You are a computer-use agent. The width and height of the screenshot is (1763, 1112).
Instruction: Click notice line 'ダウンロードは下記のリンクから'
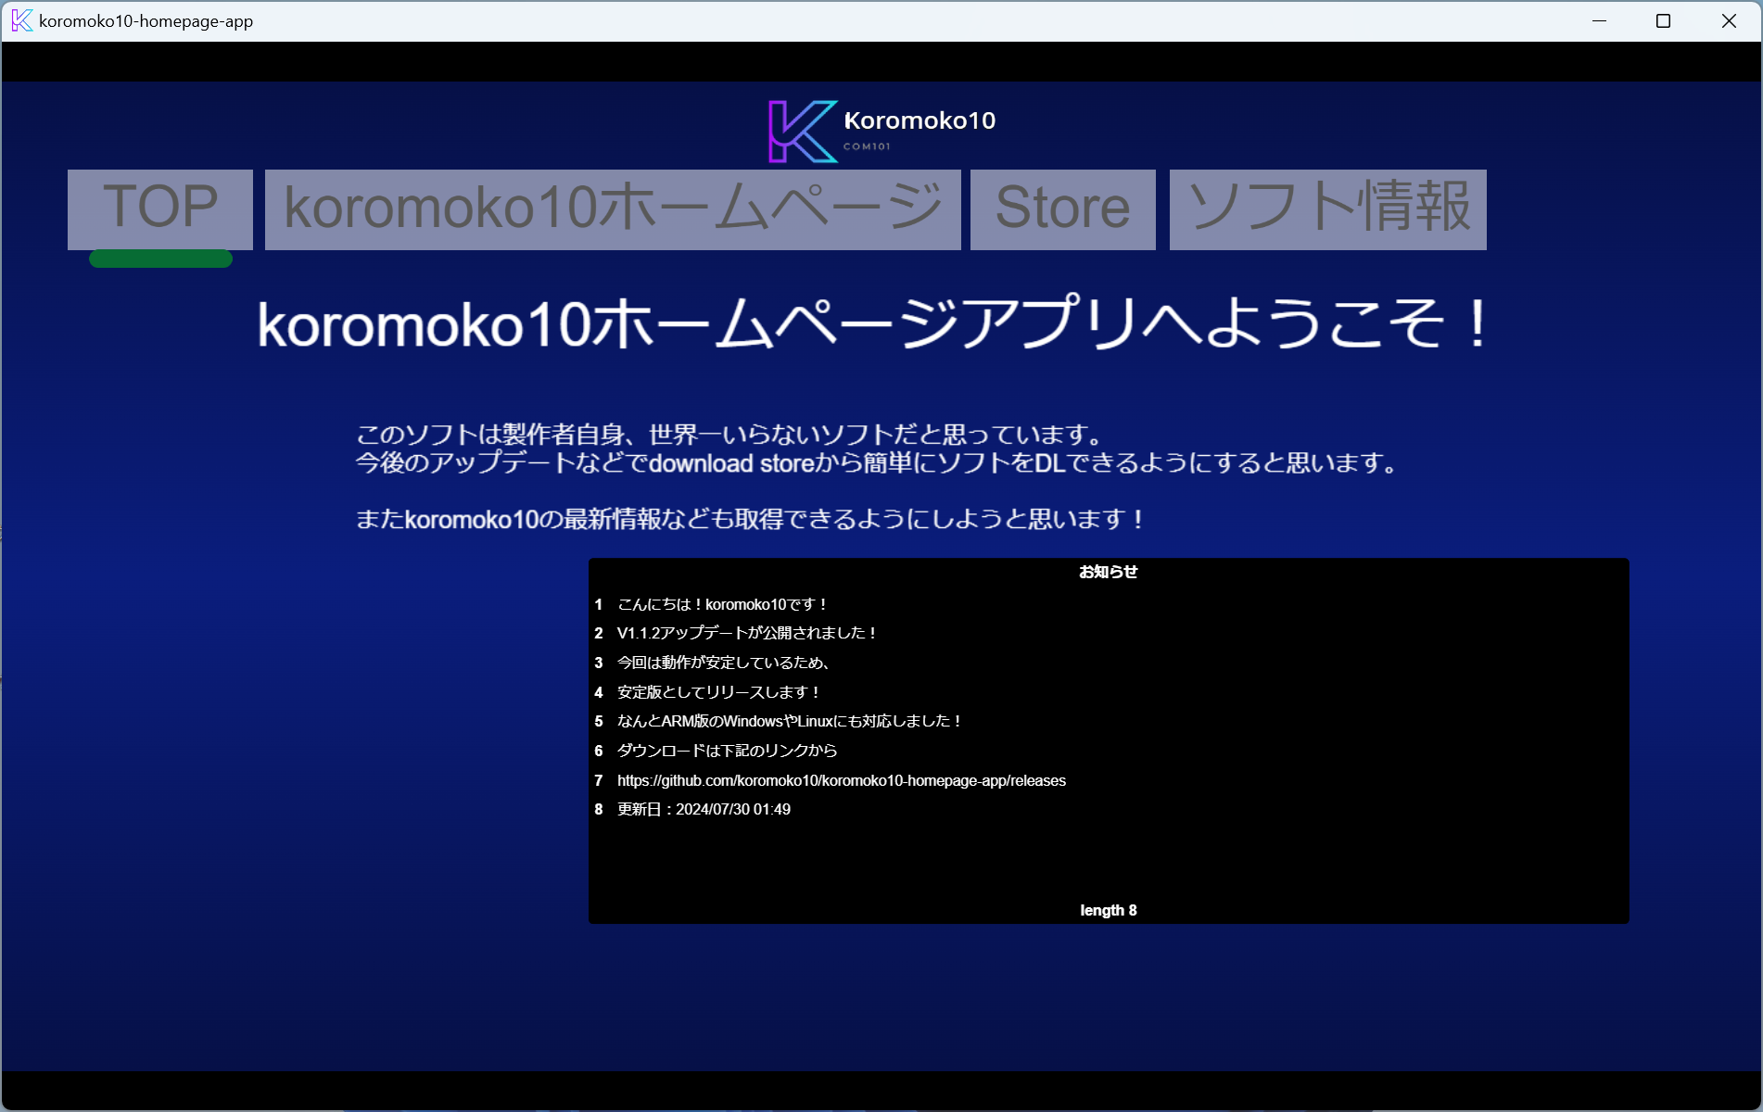728,751
